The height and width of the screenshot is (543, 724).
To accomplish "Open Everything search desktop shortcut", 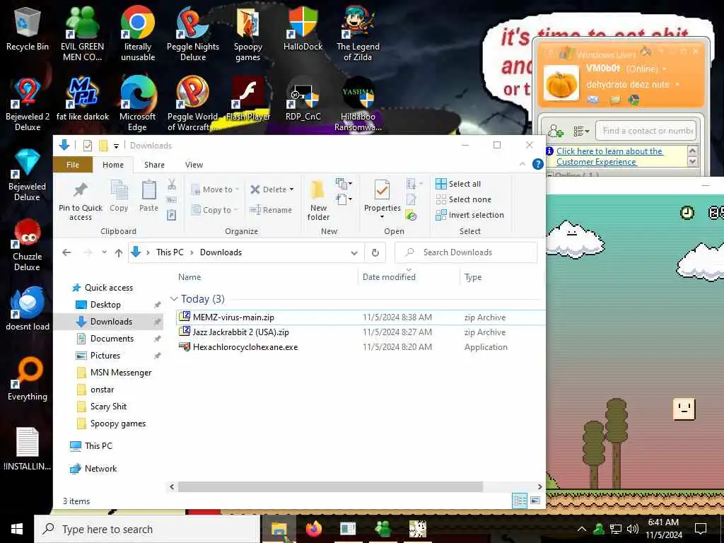I will tap(28, 379).
